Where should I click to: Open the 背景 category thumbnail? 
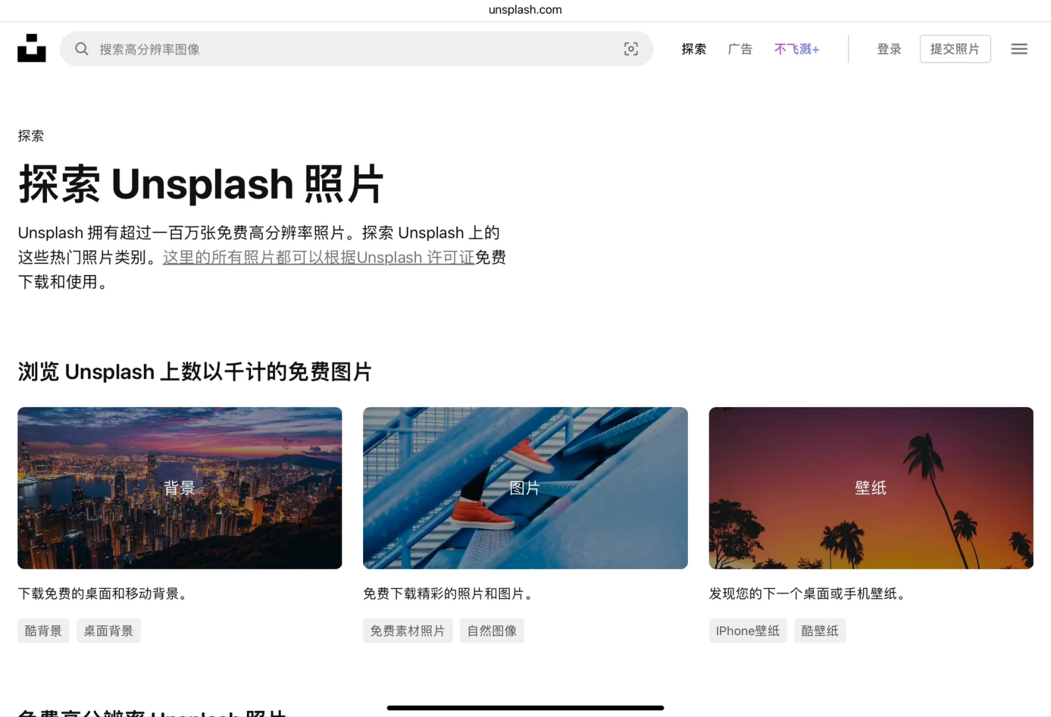pyautogui.click(x=180, y=488)
